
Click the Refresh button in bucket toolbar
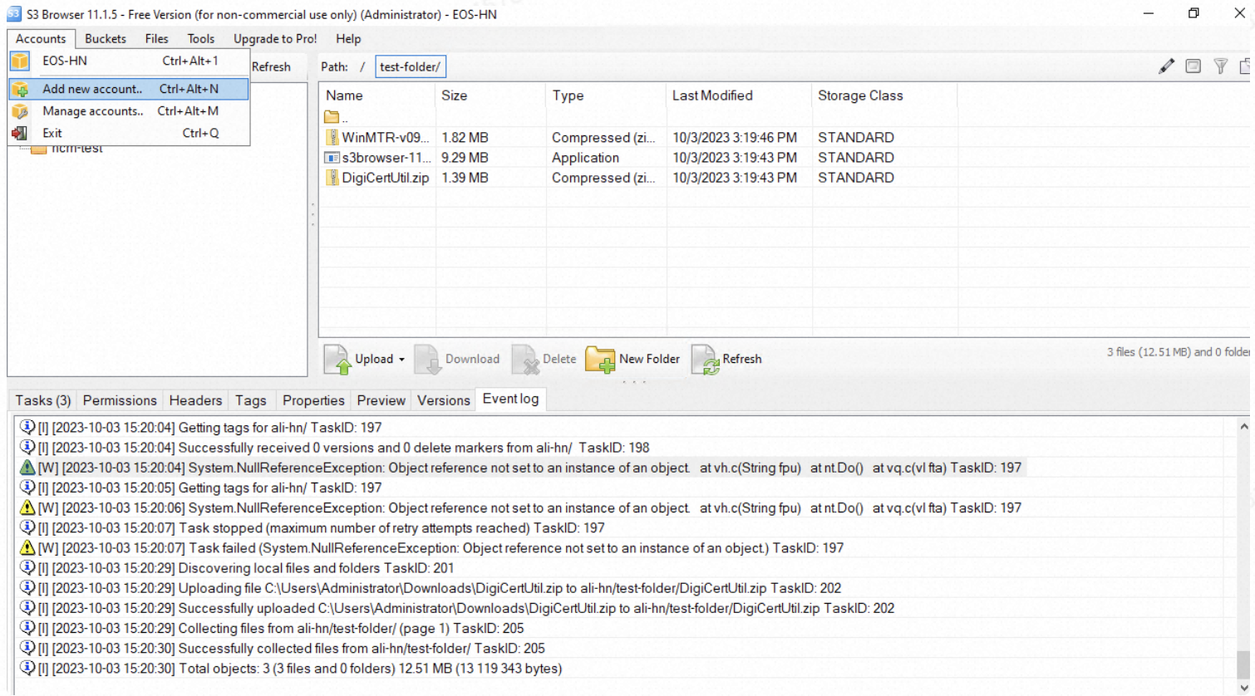(271, 67)
